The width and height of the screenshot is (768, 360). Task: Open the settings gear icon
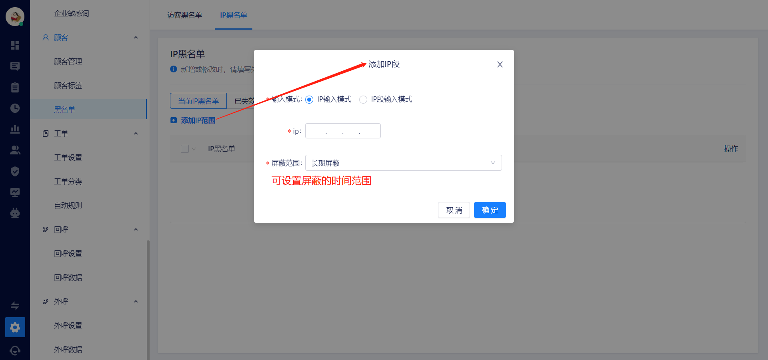click(x=15, y=327)
